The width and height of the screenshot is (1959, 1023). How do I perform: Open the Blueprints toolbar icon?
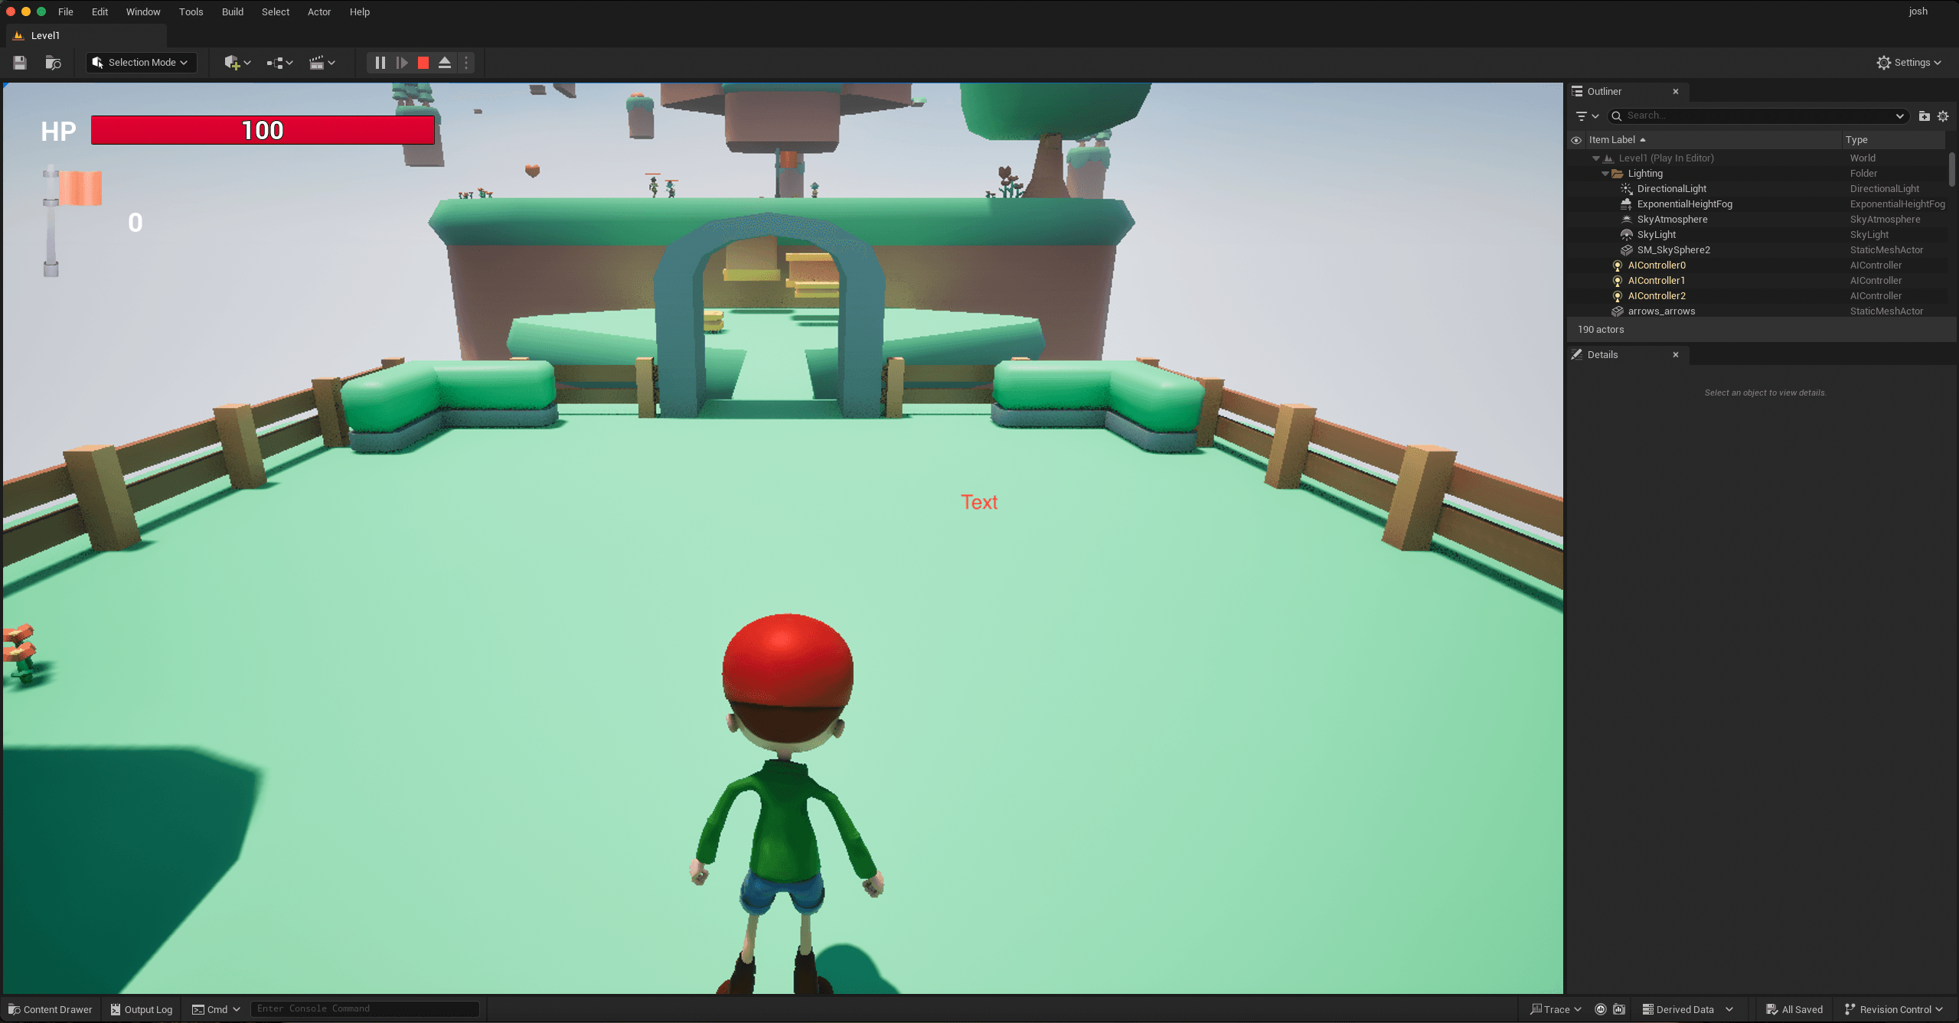[x=276, y=62]
